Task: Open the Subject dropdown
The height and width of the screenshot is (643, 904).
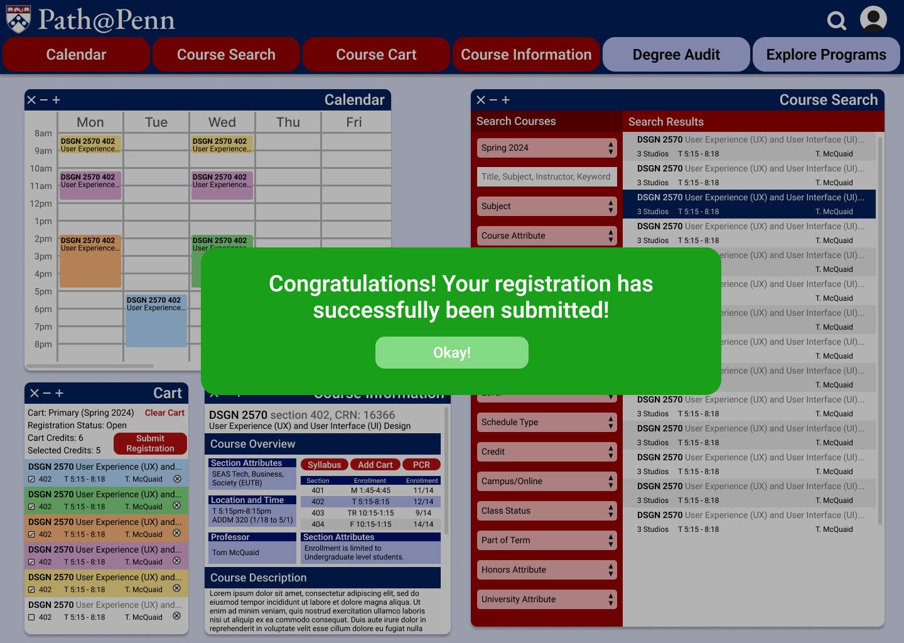Action: tap(547, 206)
